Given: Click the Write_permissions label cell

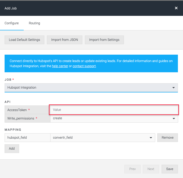Looking at the screenshot, I should click(x=28, y=118).
